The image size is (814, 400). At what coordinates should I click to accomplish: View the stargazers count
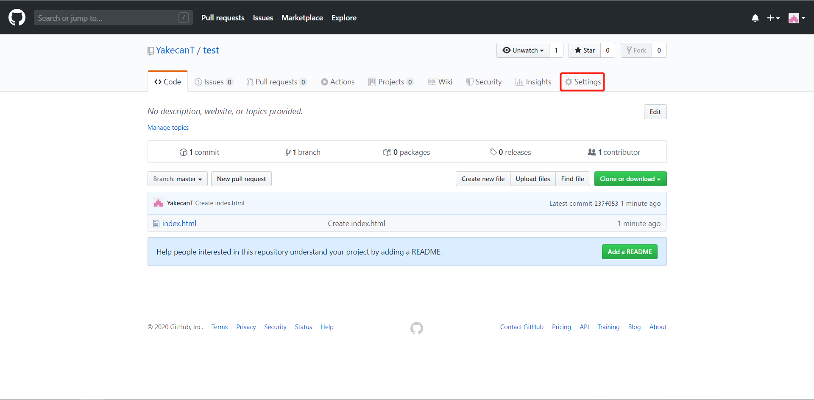(x=608, y=50)
